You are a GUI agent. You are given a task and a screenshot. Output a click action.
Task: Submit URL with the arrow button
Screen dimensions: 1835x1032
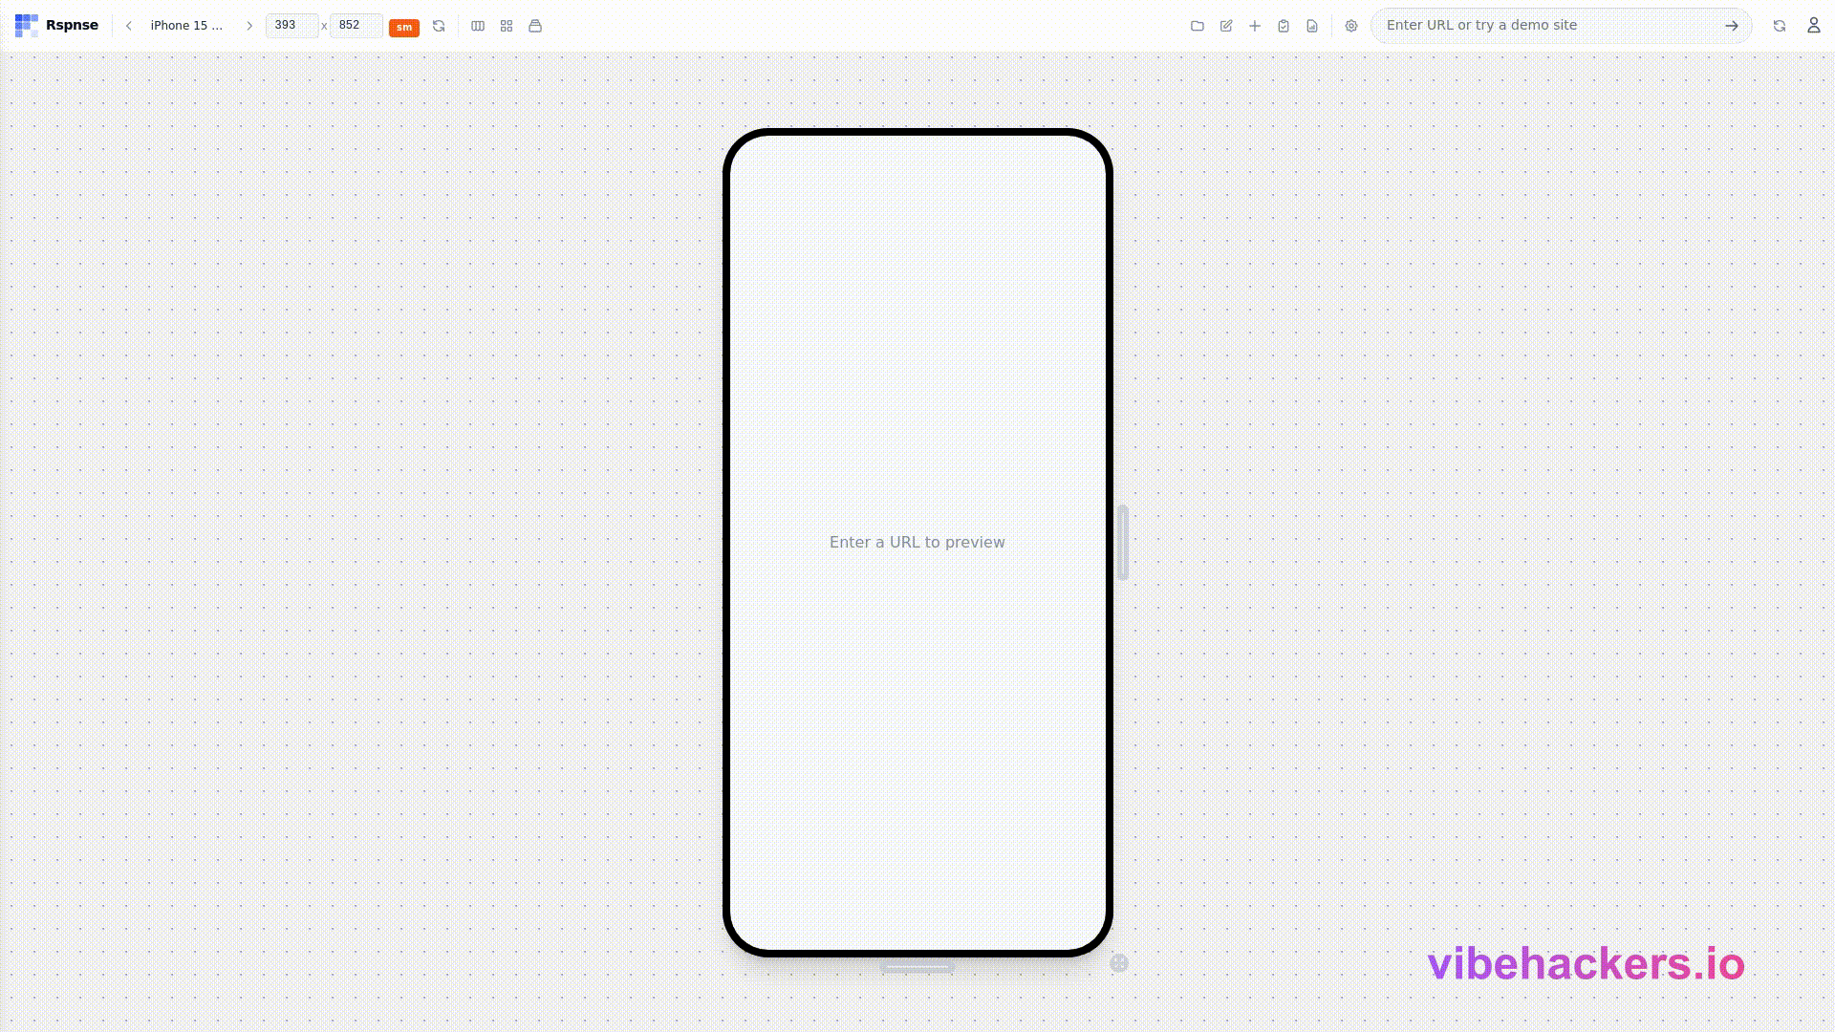pyautogui.click(x=1731, y=26)
